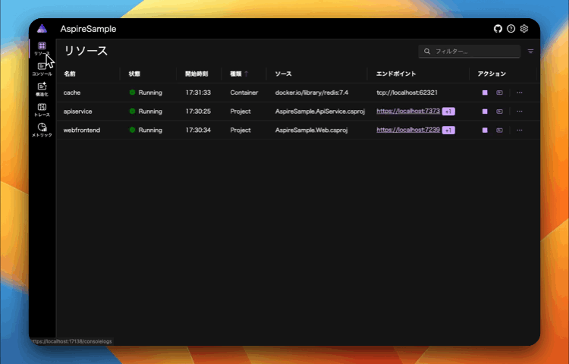Stop the cache resource
Image resolution: width=569 pixels, height=364 pixels.
tap(485, 93)
